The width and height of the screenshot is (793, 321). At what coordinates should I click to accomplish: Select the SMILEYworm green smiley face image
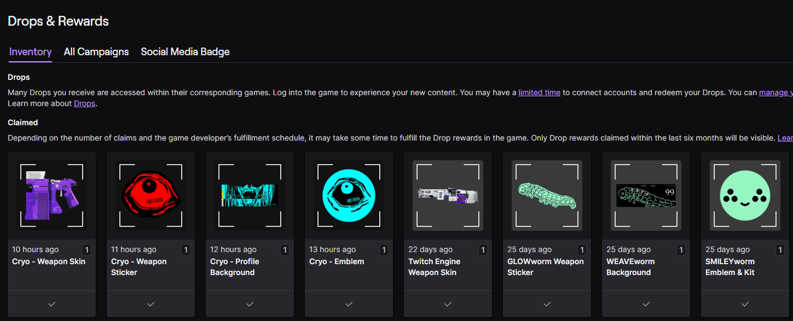point(745,195)
